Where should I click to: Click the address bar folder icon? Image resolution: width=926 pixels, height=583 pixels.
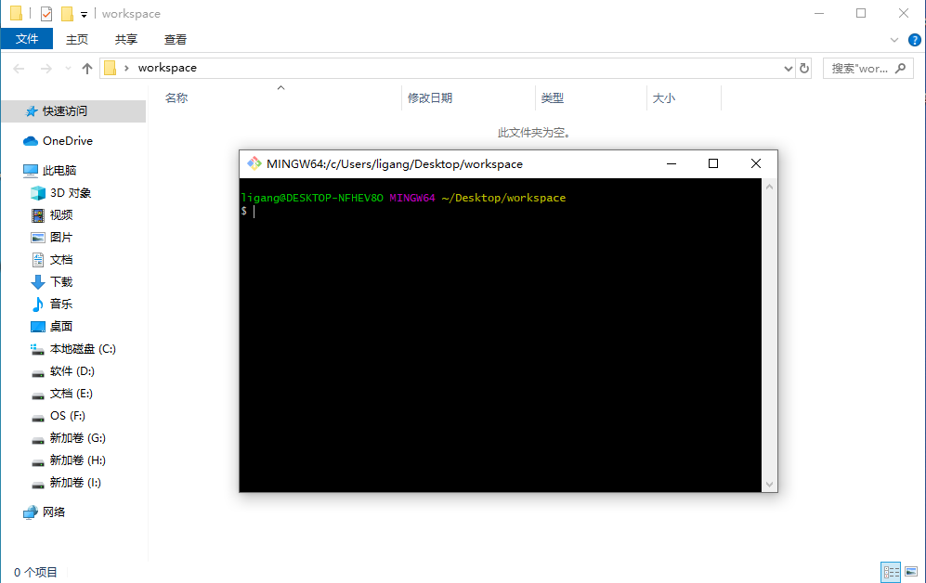(x=110, y=68)
